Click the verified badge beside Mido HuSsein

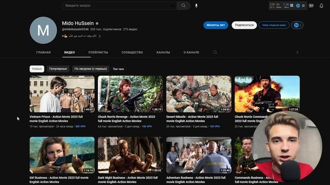pos(97,24)
